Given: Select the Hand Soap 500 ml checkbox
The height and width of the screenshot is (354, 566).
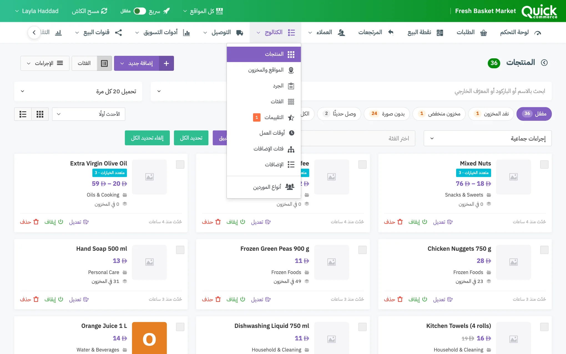Looking at the screenshot, I should point(180,250).
